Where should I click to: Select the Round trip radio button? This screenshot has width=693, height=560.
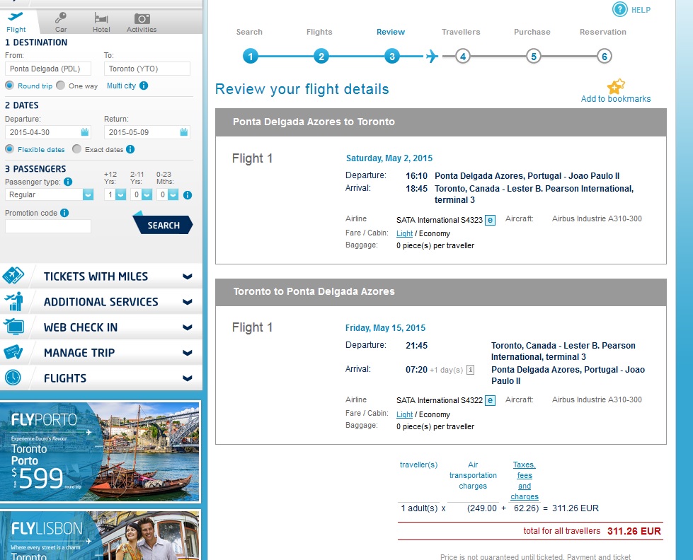click(x=10, y=86)
